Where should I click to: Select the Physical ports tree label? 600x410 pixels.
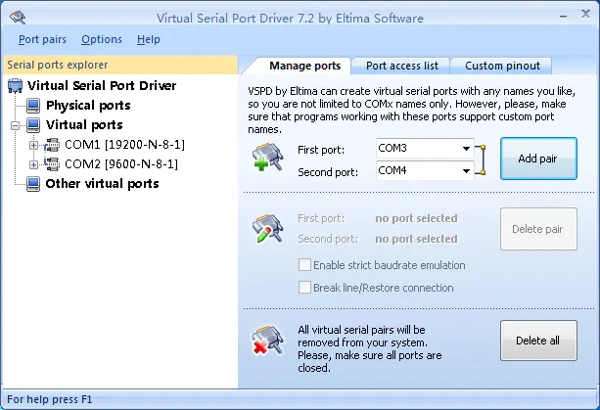[88, 106]
